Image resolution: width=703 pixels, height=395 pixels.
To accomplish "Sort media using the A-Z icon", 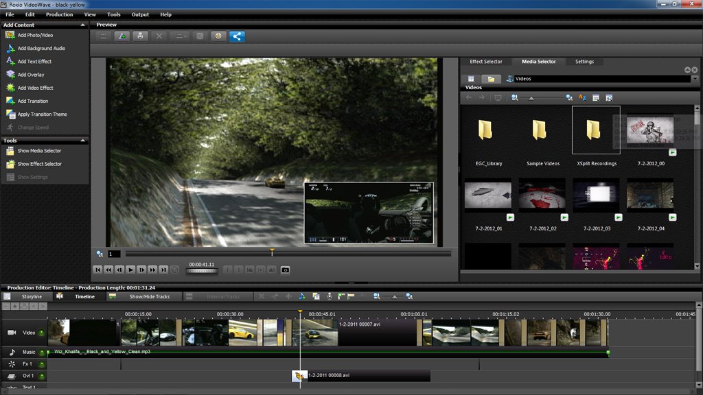I will pos(582,98).
